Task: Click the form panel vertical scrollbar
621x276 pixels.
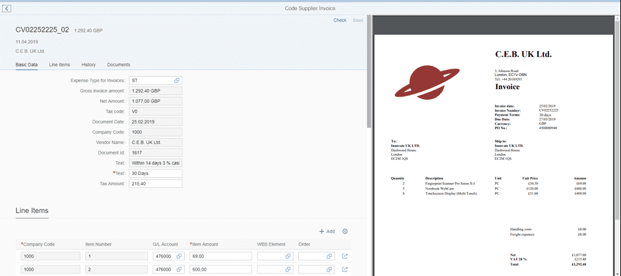Action: (369, 71)
